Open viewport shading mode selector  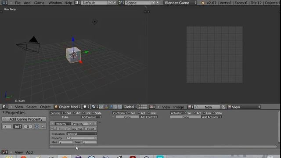(x=86, y=107)
